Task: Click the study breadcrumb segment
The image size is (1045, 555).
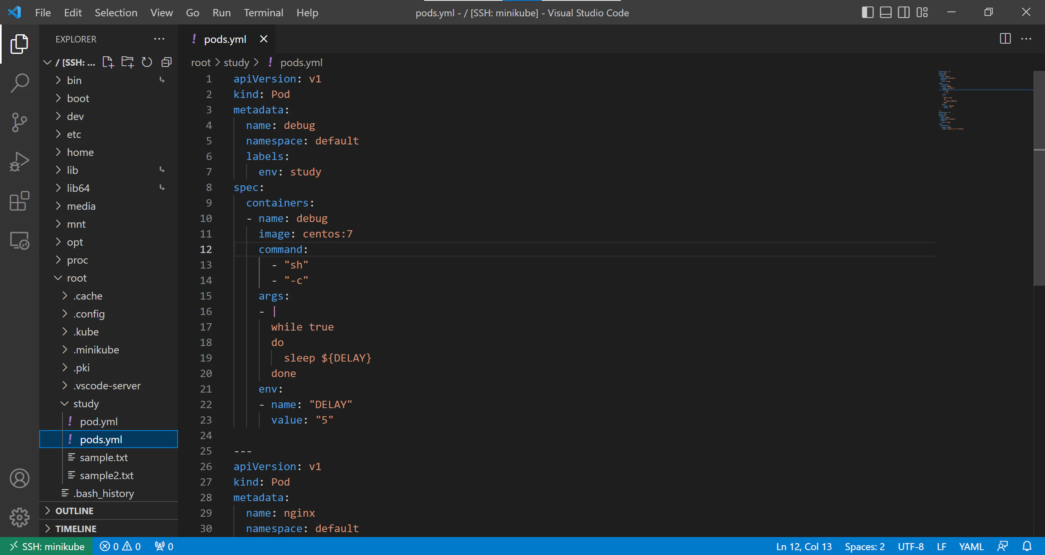Action: [x=236, y=62]
